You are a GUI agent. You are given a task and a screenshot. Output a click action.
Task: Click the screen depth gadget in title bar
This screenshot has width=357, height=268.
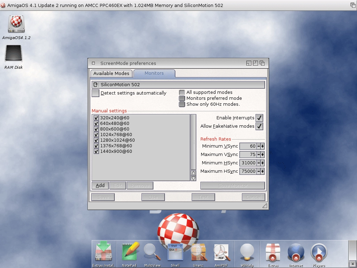353,5
